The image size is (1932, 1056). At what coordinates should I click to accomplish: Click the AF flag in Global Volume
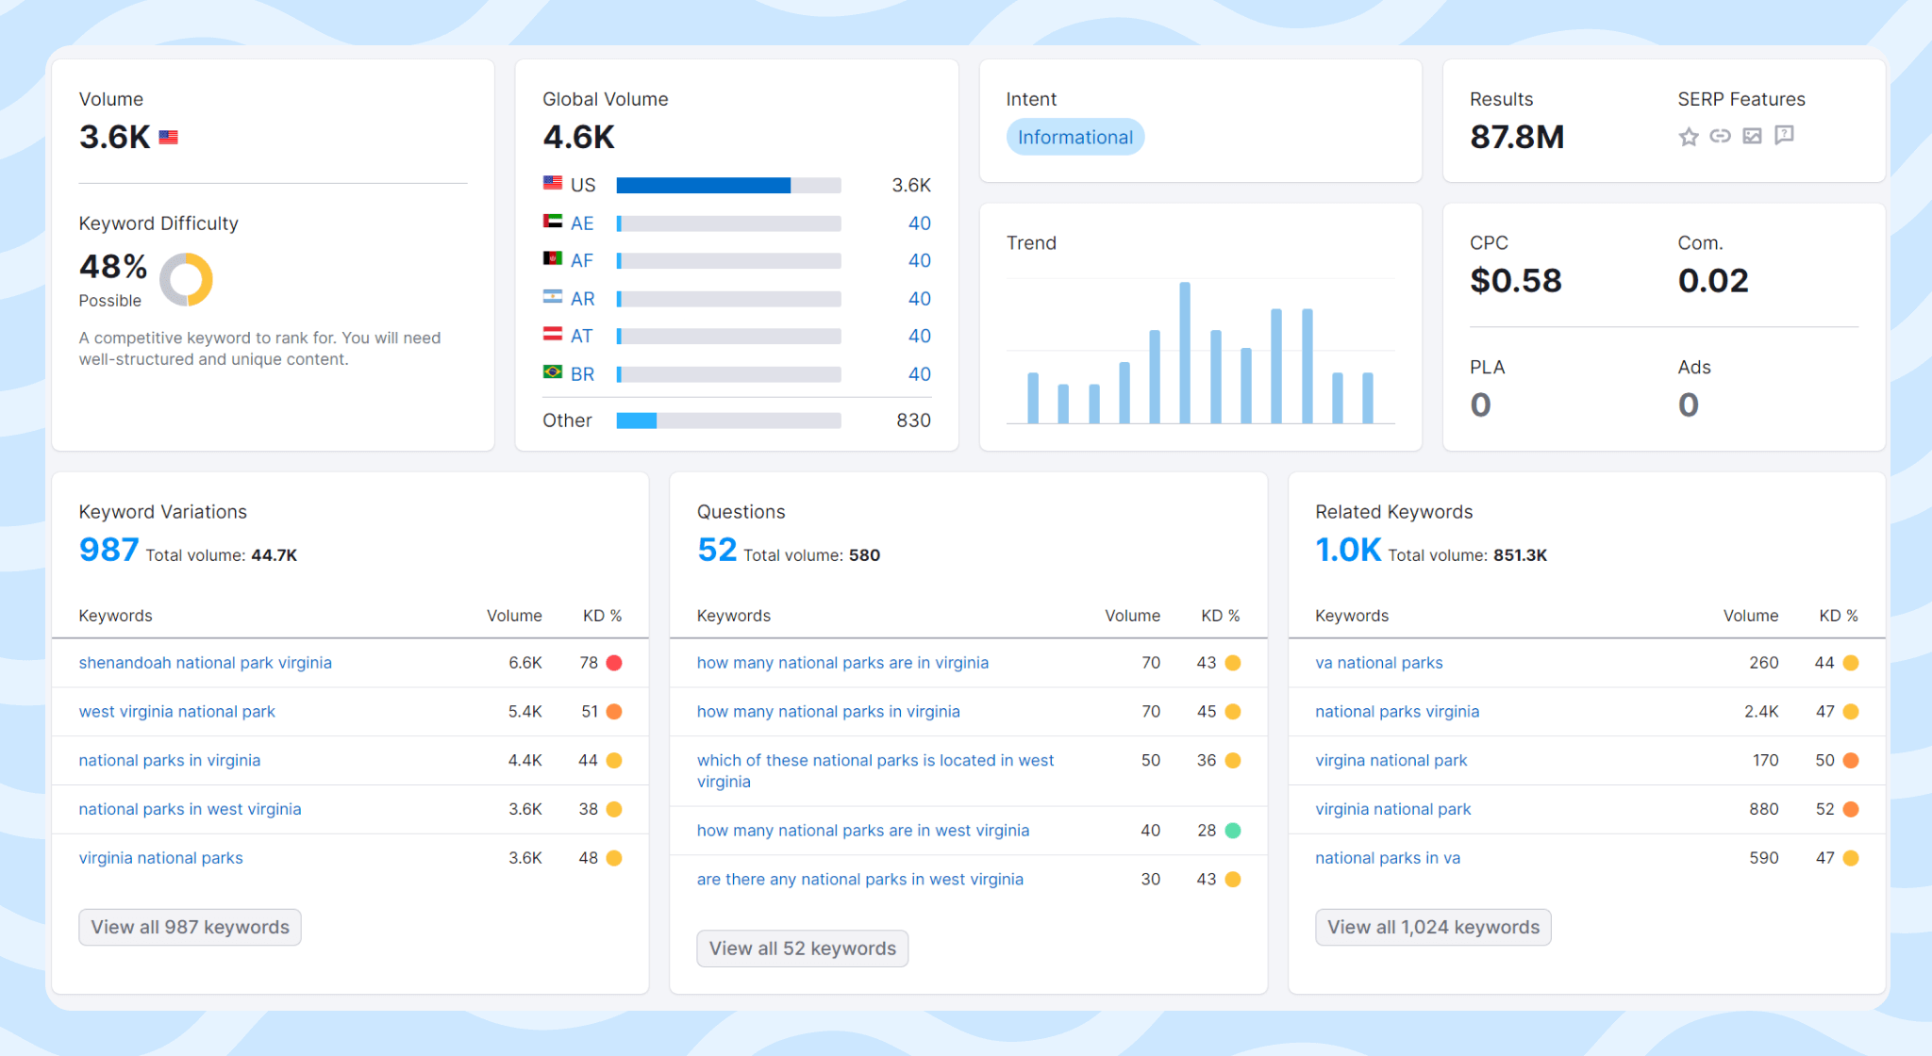553,259
